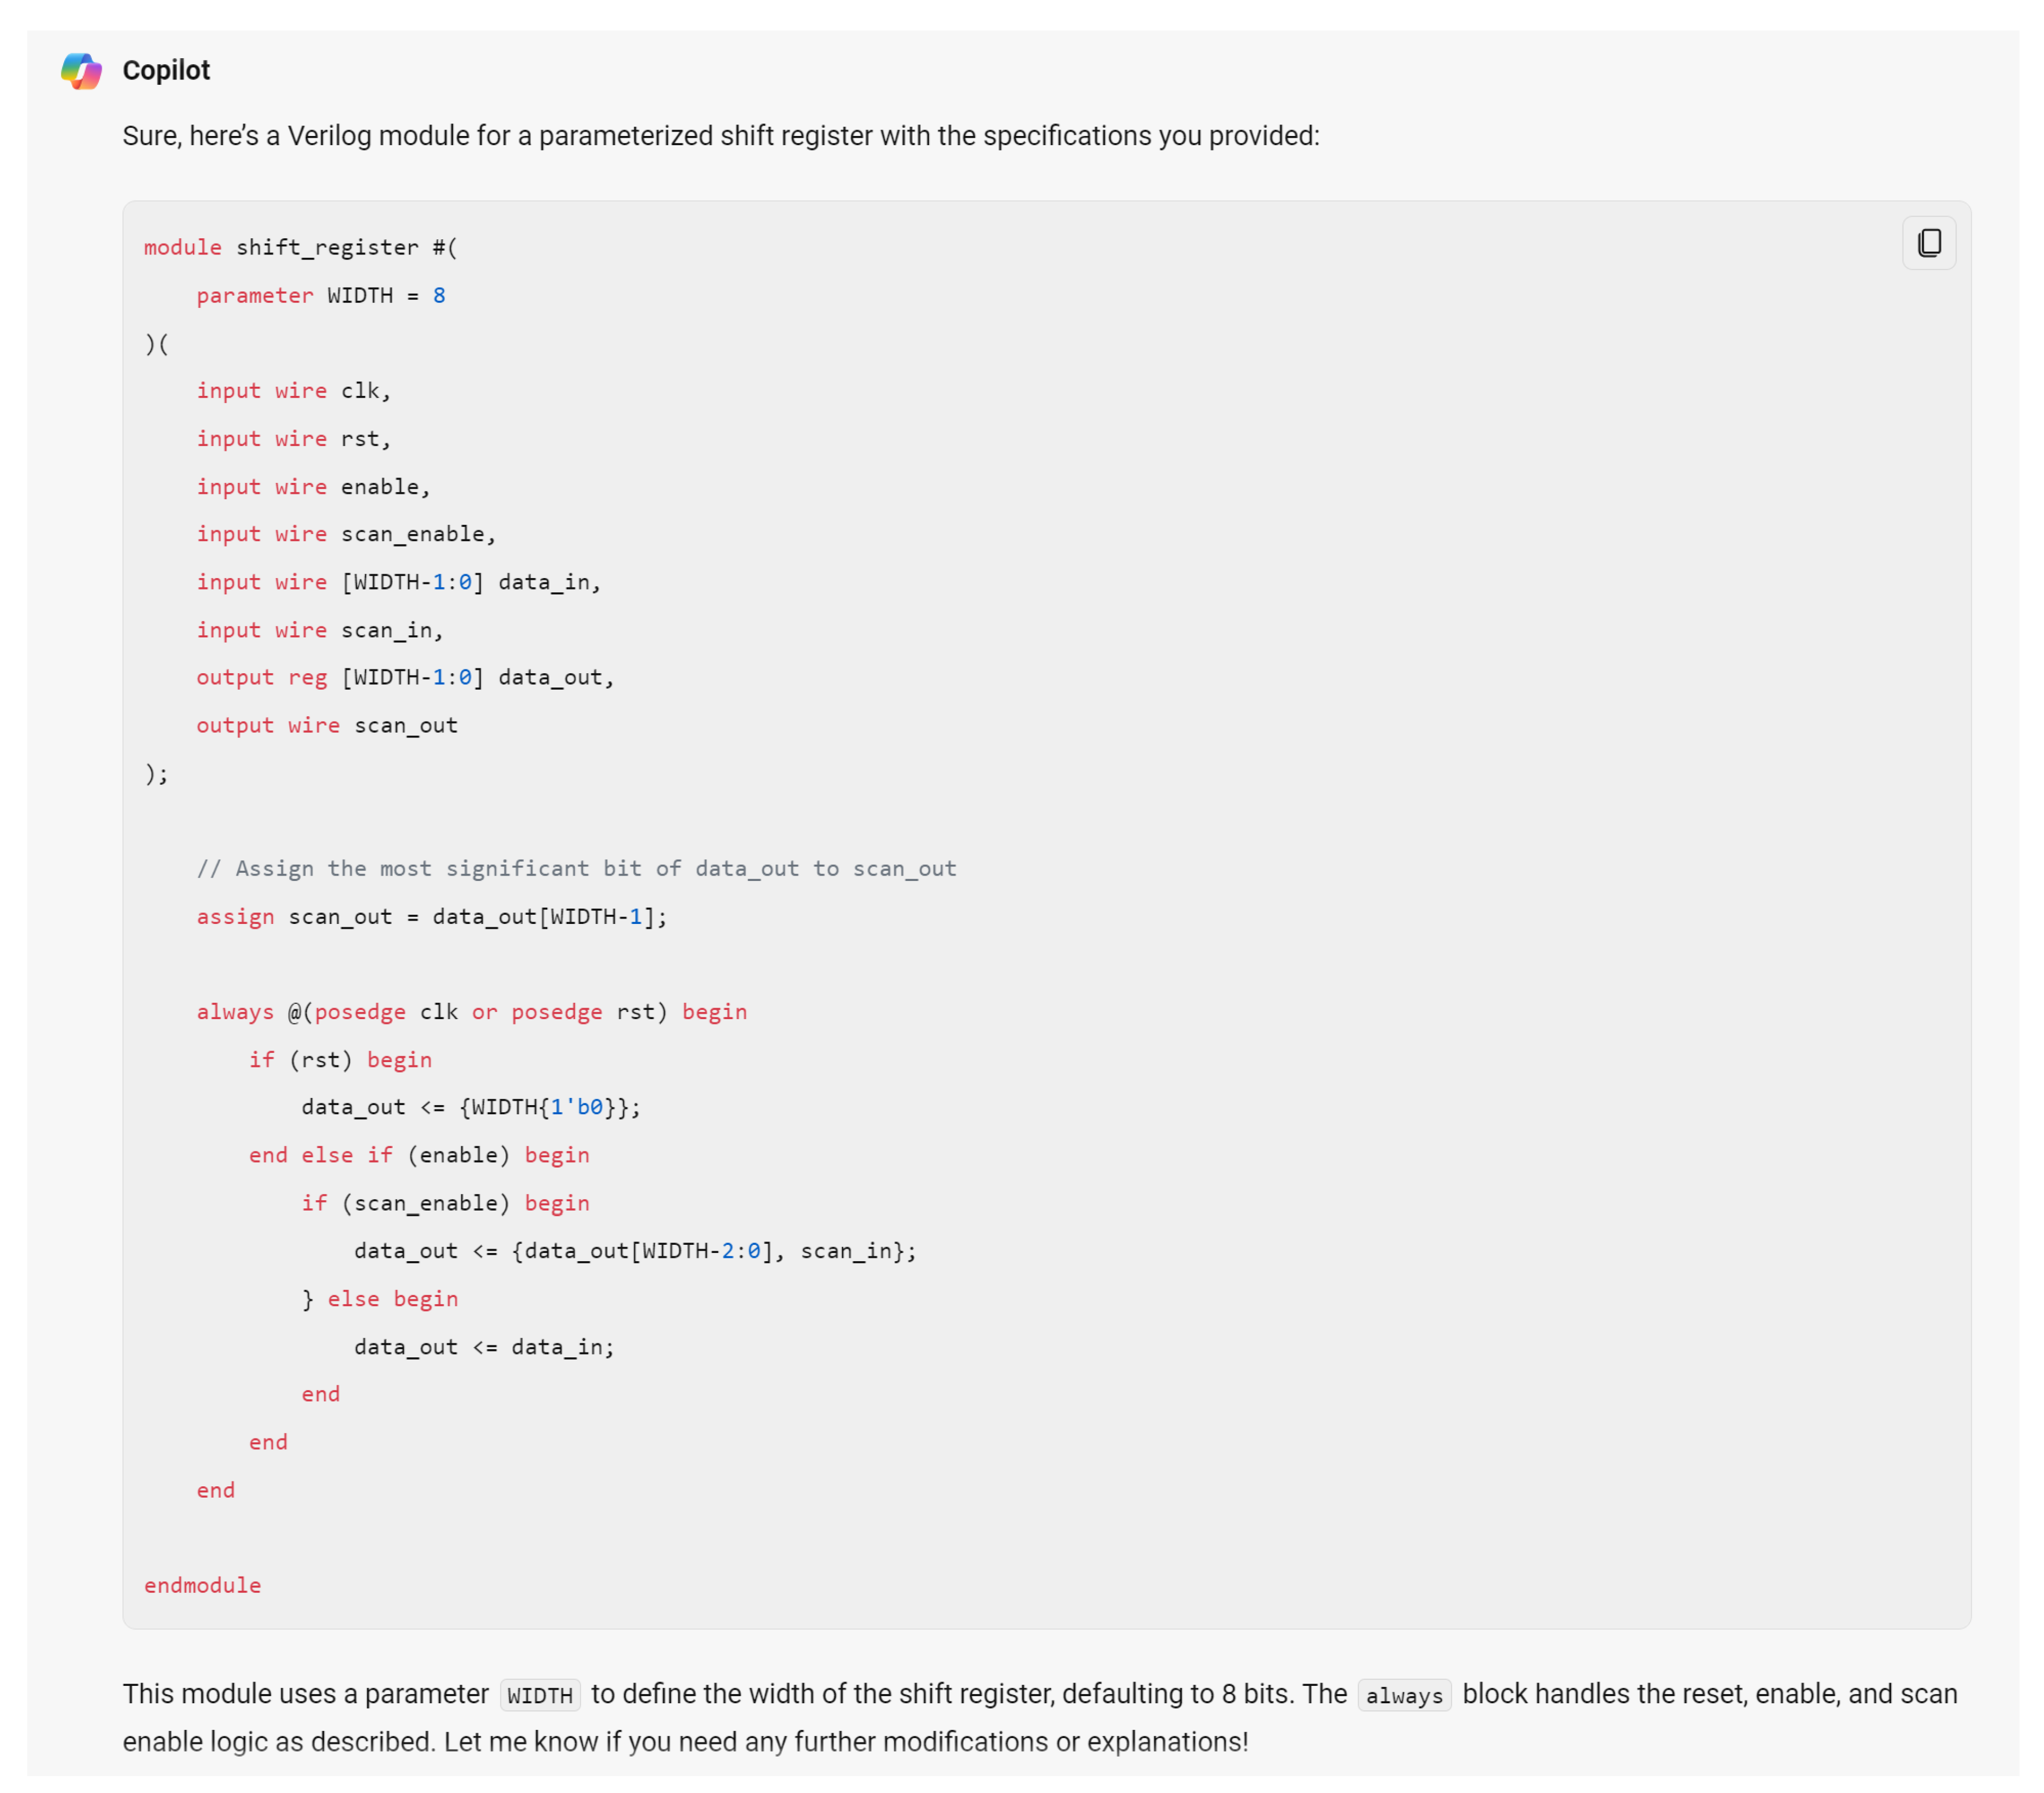The image size is (2044, 1793).
Task: Click the 'output reg' data_out declaration
Action: coord(405,678)
